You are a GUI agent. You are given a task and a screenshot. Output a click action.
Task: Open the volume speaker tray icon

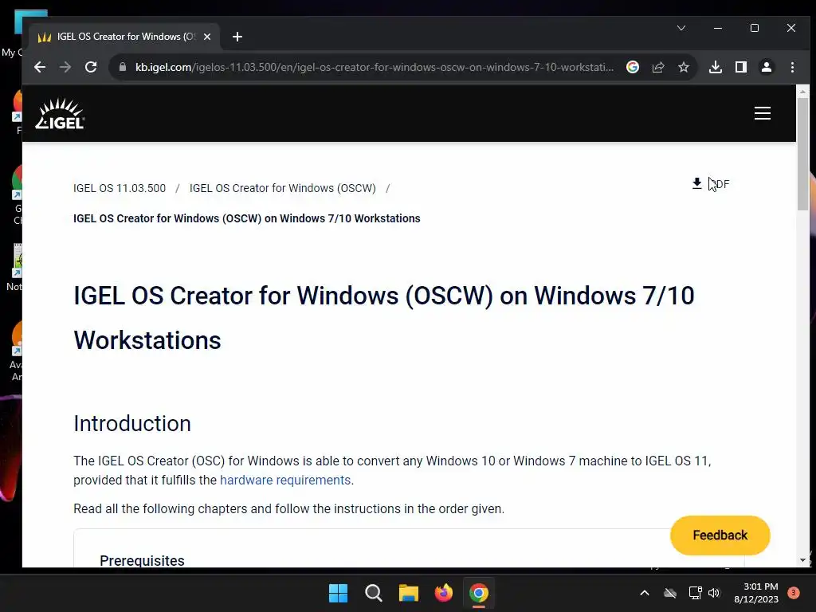pos(714,593)
